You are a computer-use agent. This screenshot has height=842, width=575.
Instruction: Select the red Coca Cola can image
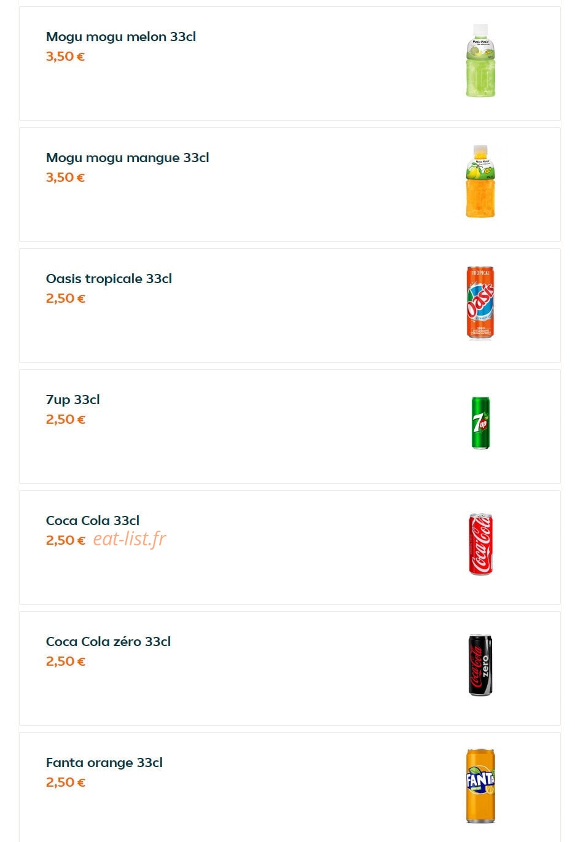click(480, 545)
